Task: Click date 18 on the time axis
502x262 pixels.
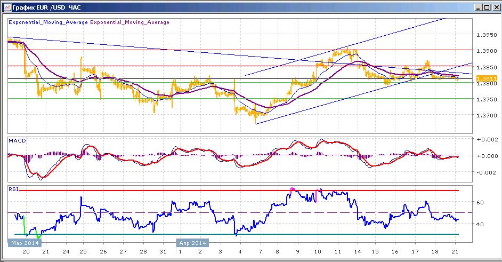Action: pos(435,252)
